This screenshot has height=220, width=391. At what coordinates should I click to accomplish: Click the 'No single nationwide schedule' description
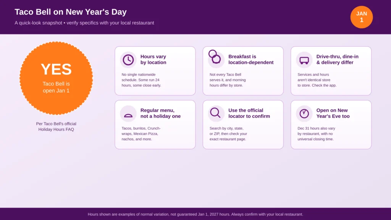141,80
